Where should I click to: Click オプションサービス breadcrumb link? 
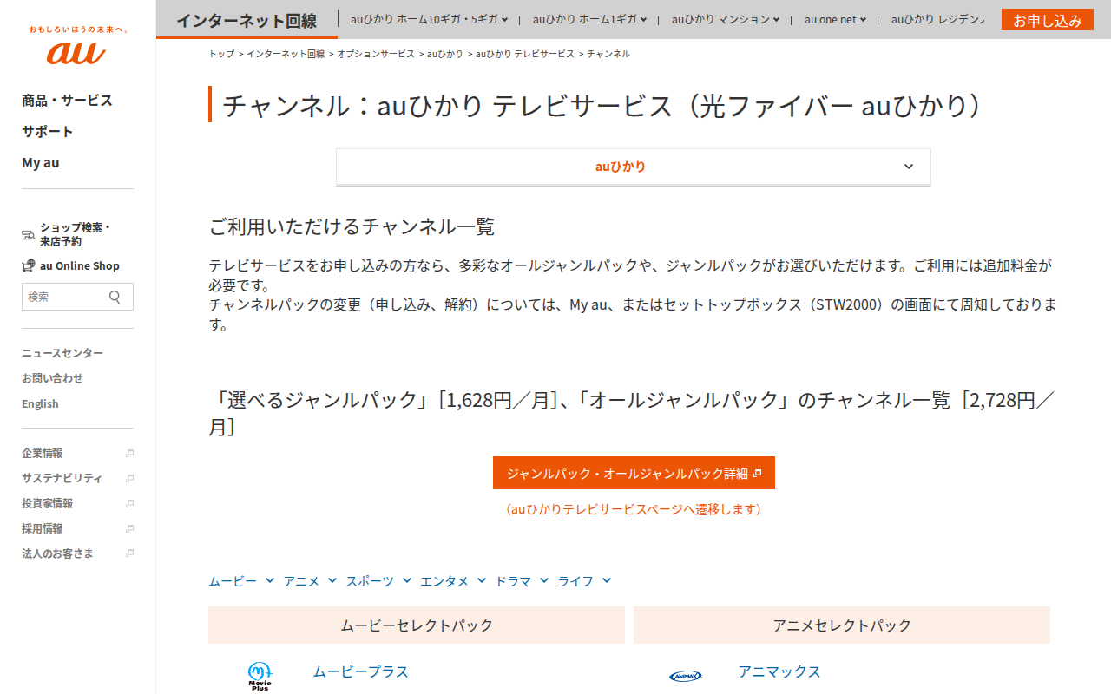point(376,54)
